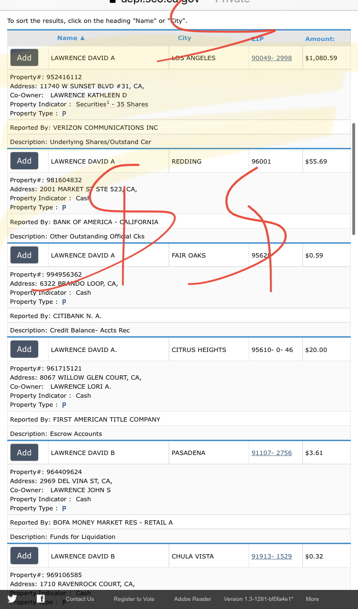358x609 pixels.
Task: Open the Facebook icon in footer
Action: coord(41,599)
